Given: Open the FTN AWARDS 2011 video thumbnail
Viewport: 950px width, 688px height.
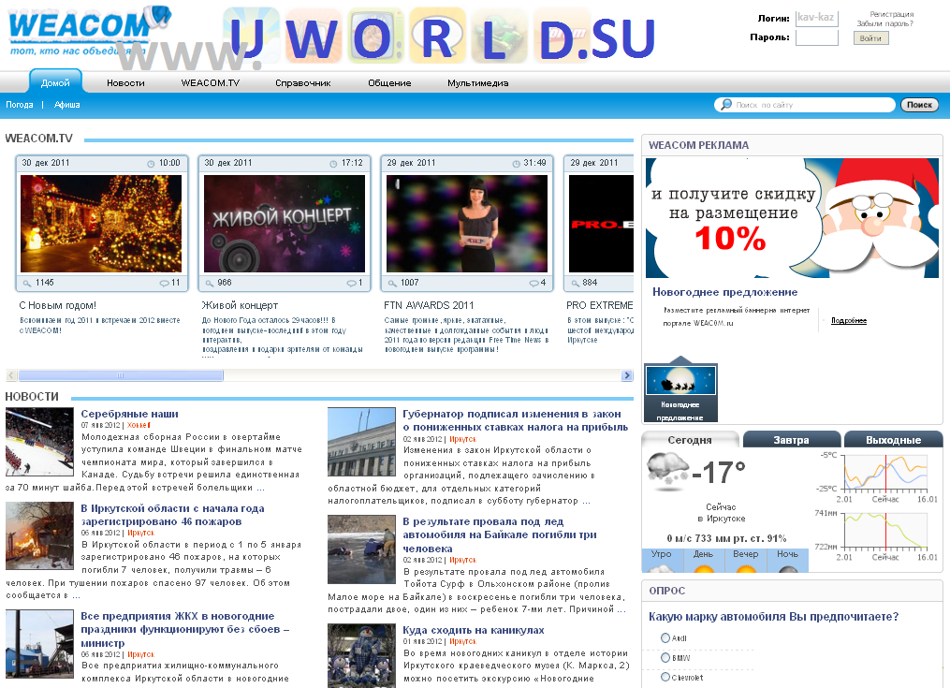Looking at the screenshot, I should [x=467, y=224].
